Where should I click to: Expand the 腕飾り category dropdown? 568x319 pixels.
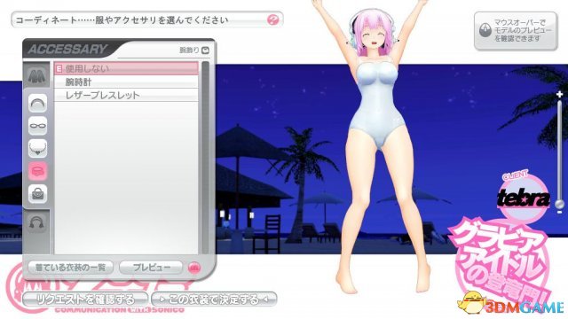coord(205,50)
